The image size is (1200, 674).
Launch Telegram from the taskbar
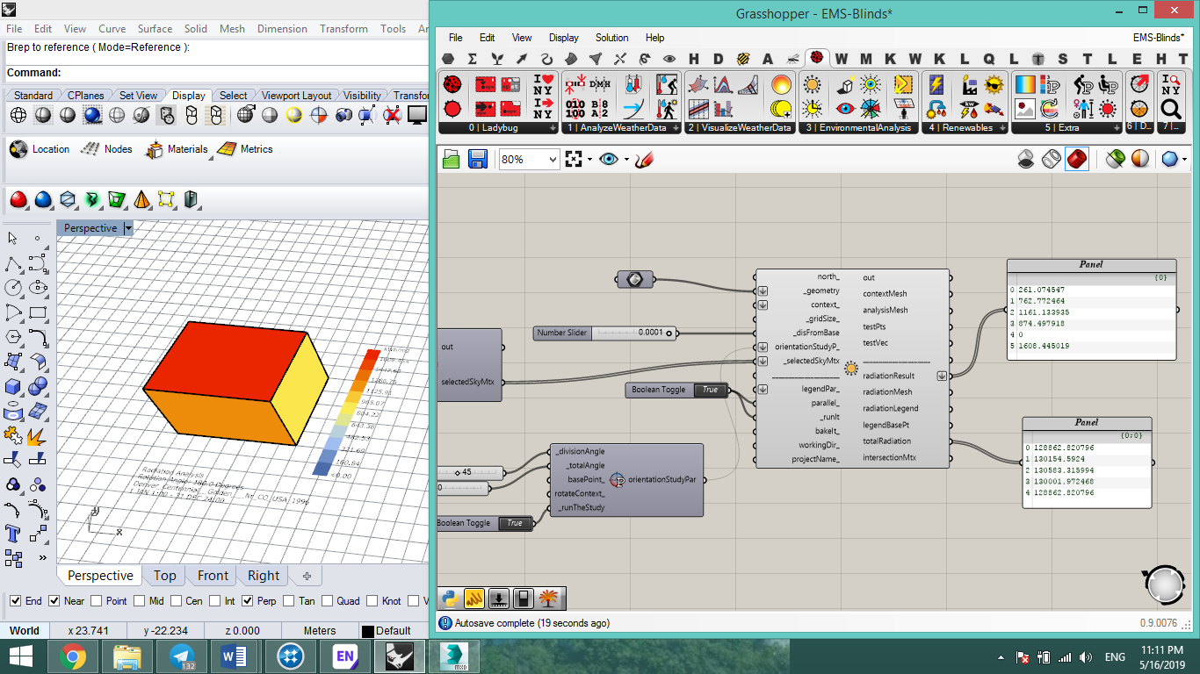[182, 656]
